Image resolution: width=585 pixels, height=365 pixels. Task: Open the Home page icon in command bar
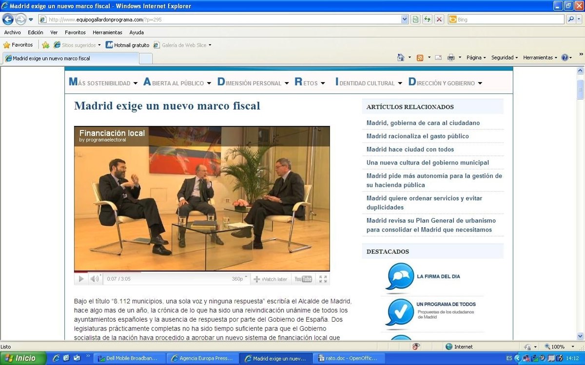401,57
